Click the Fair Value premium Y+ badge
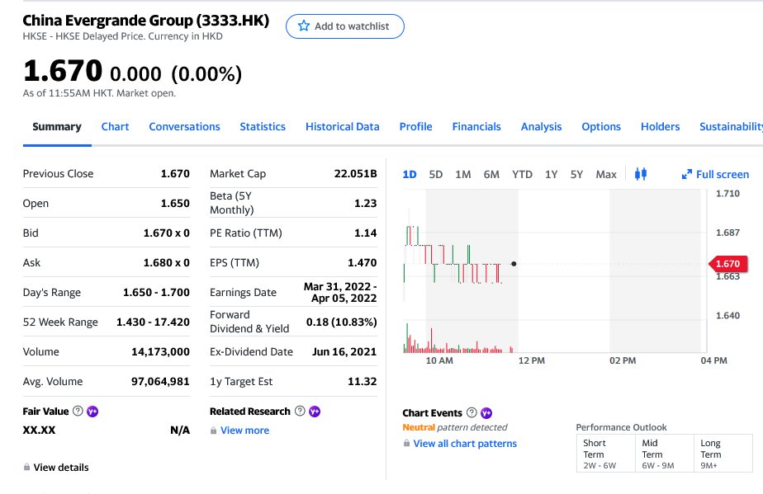The height and width of the screenshot is (494, 763). tap(92, 412)
